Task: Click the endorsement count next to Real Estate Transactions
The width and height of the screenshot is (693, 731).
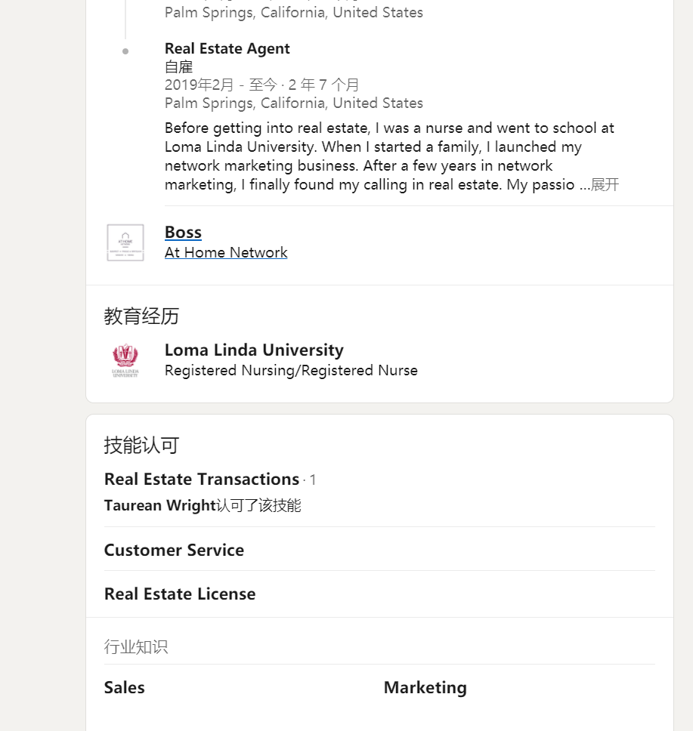Action: click(x=313, y=480)
